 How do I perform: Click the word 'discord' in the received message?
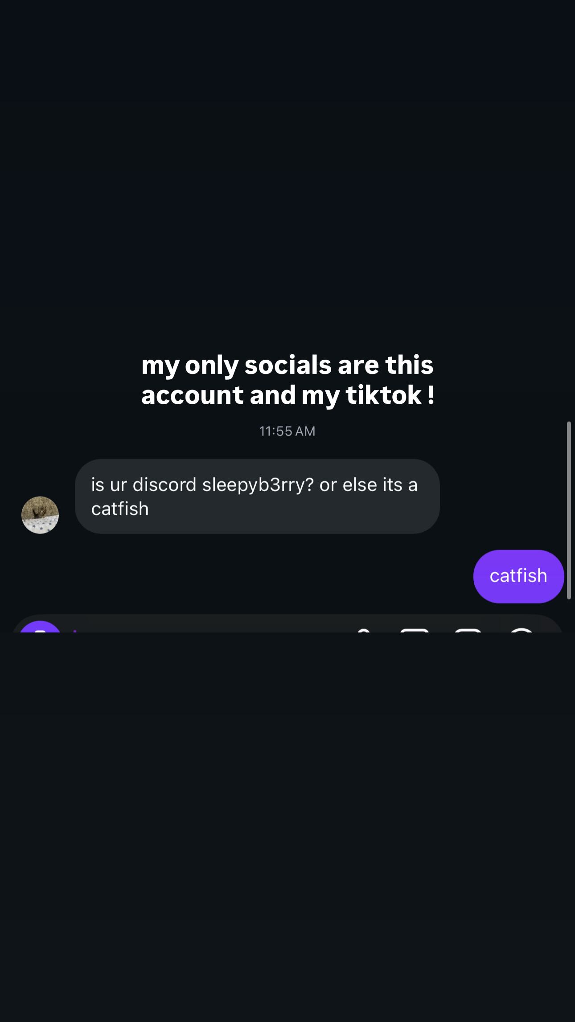pyautogui.click(x=164, y=485)
